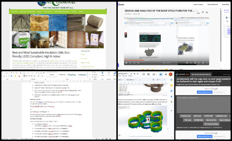232x141 pixels.
Task: Apply the Heading 2 style in Word
Action: pyautogui.click(x=82, y=75)
